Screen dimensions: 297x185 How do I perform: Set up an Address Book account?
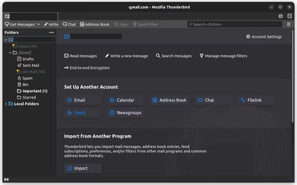(169, 100)
